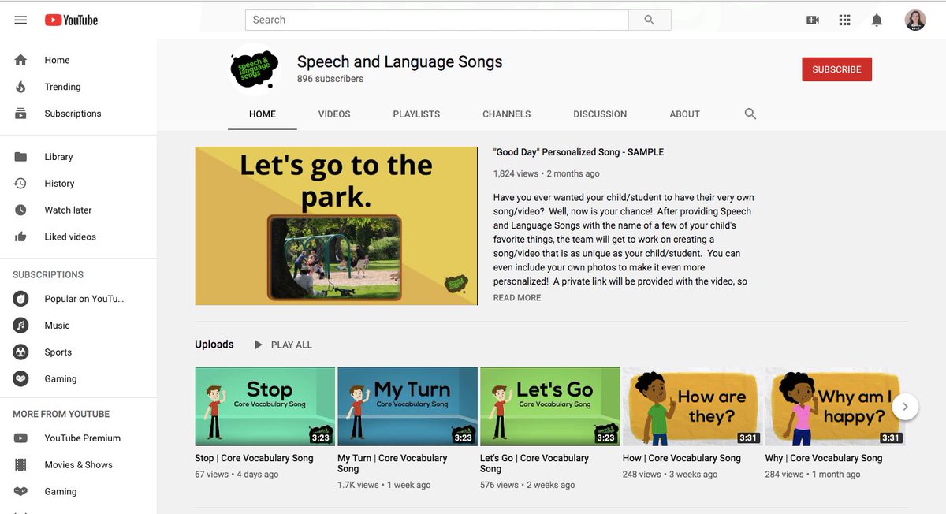
Task: Open "Good Day" Personalized Song title link
Action: (579, 152)
